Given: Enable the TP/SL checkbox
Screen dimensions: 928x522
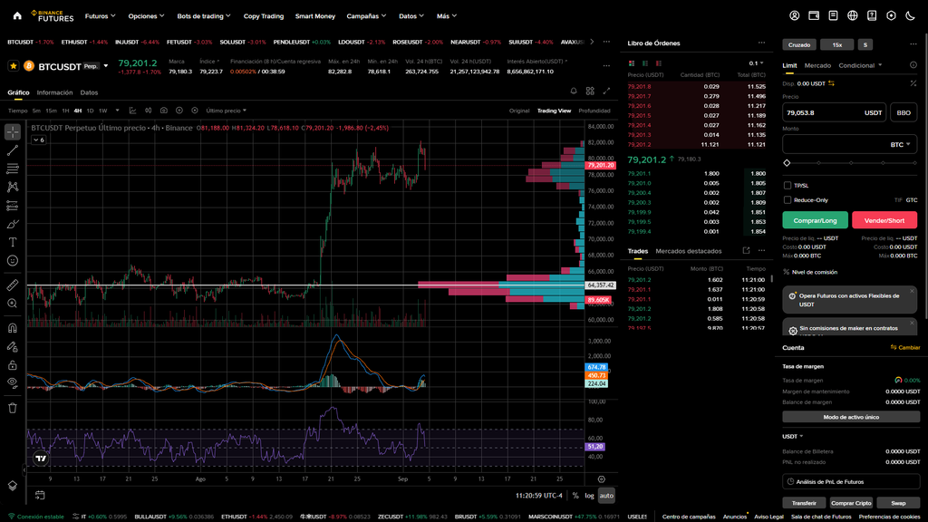Looking at the screenshot, I should pyautogui.click(x=788, y=185).
